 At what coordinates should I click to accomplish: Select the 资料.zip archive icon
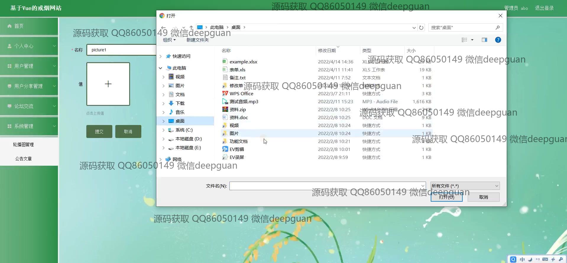coord(225,109)
